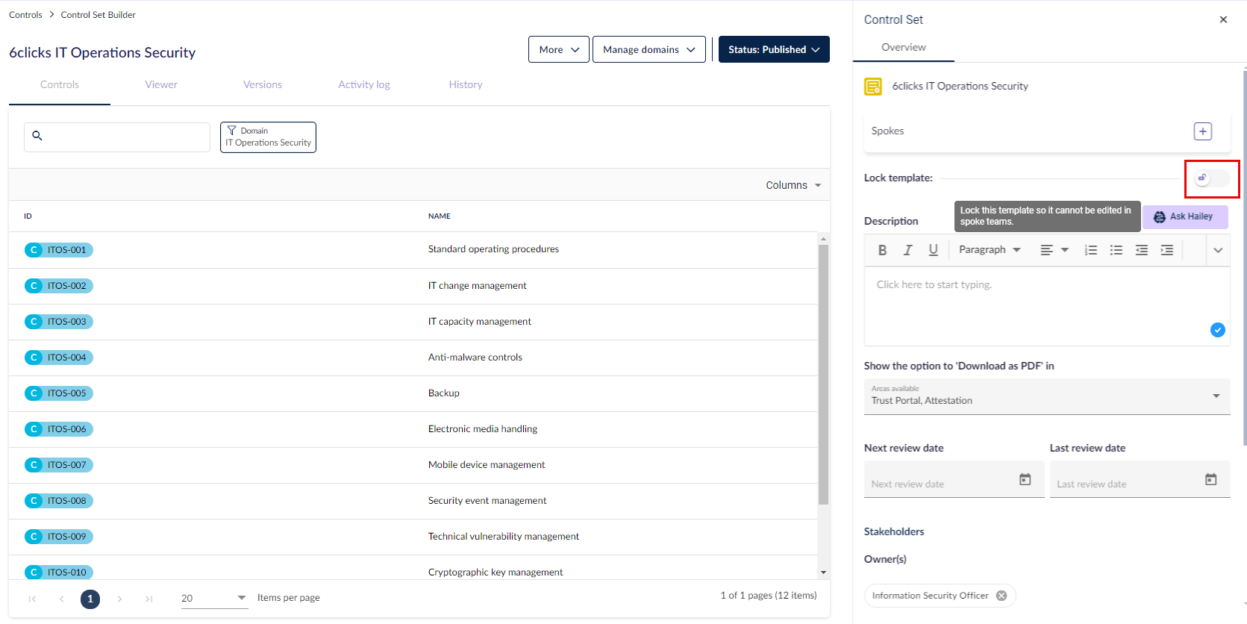Open the Activity log tab
The width and height of the screenshot is (1247, 624).
click(364, 85)
